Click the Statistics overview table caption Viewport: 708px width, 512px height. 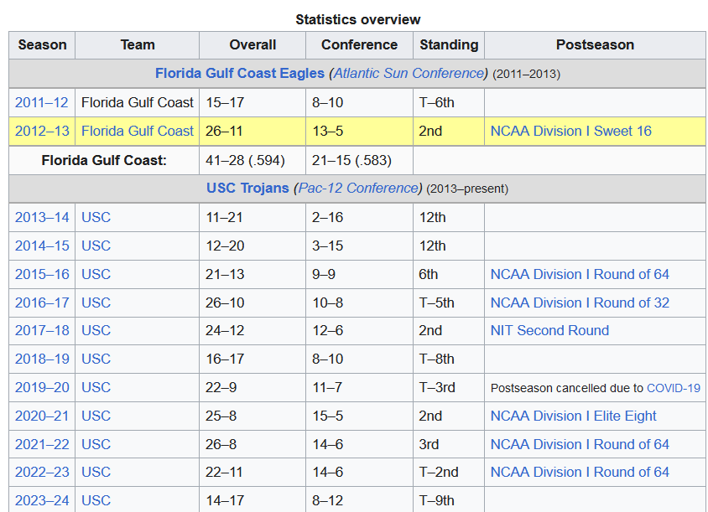coord(358,19)
